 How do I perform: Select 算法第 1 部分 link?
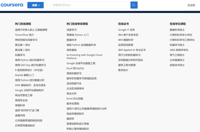click(22, 45)
